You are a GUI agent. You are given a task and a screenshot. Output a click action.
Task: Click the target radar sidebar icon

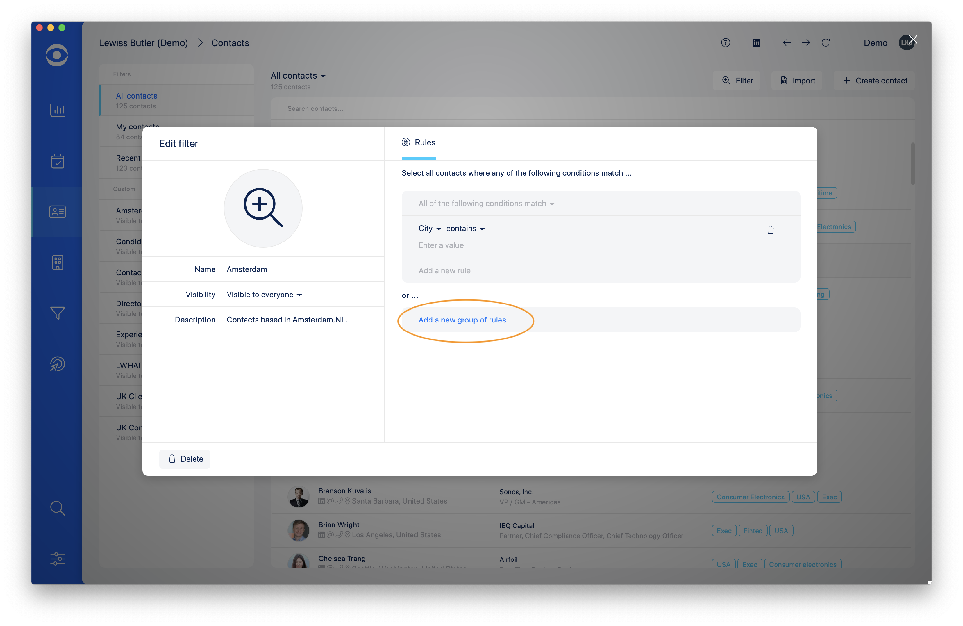pyautogui.click(x=57, y=364)
